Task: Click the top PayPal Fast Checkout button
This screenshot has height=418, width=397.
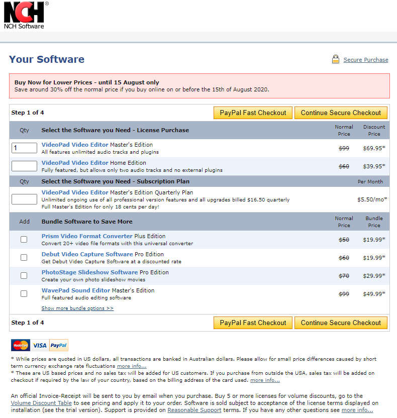Action: click(x=253, y=113)
